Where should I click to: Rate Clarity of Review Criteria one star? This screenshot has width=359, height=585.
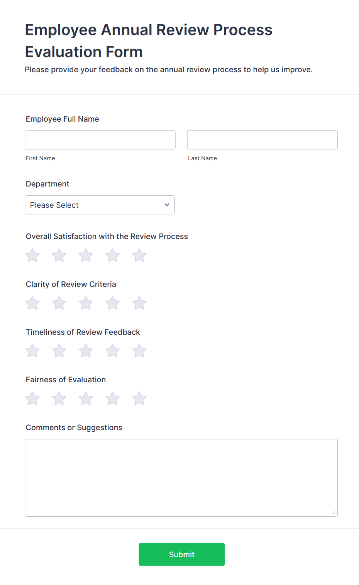pos(32,303)
